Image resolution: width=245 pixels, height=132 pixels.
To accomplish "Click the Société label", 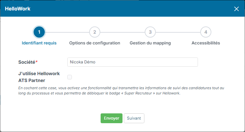I will pyautogui.click(x=28, y=62).
